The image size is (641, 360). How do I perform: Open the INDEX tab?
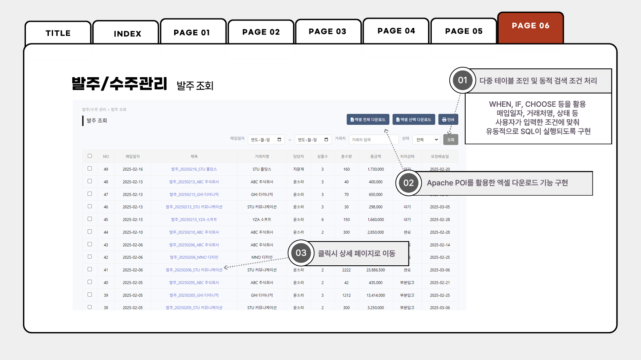point(127,34)
